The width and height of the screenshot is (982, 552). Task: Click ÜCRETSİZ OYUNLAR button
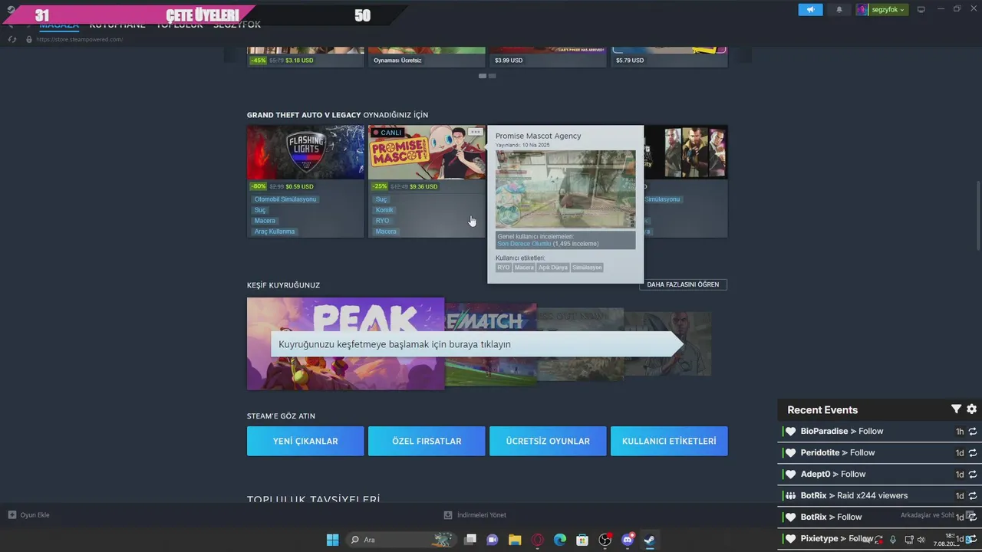coord(548,441)
